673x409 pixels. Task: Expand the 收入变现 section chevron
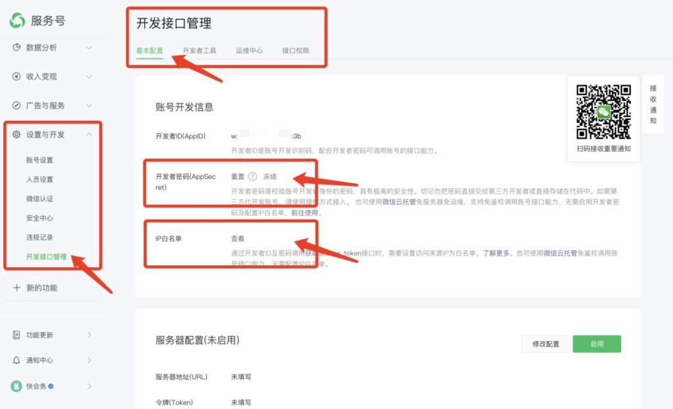tap(89, 76)
